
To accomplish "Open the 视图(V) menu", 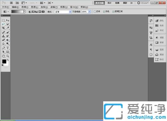I will (64, 7).
